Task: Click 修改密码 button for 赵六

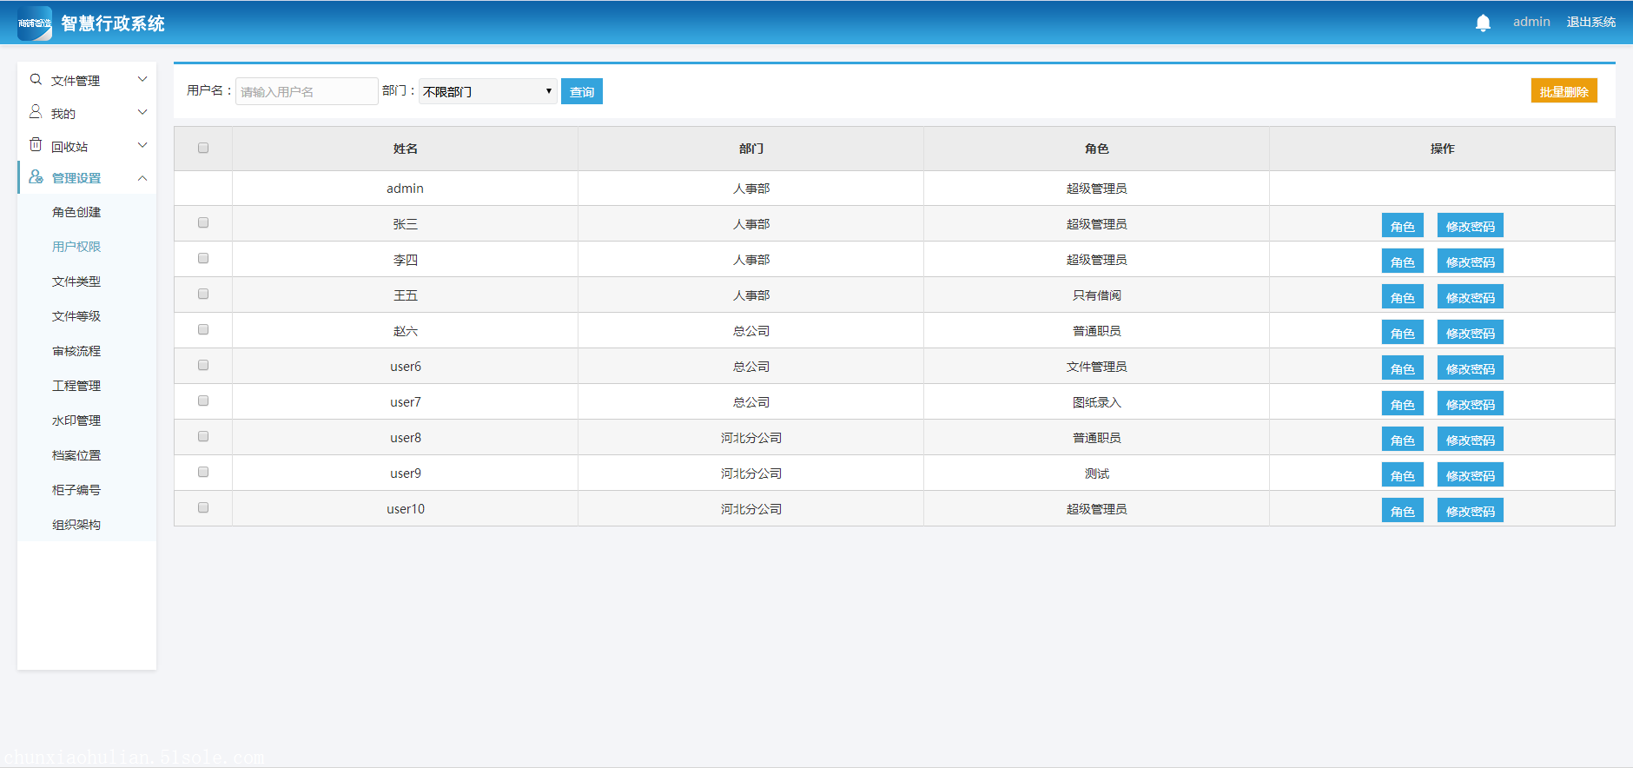Action: coord(1470,333)
